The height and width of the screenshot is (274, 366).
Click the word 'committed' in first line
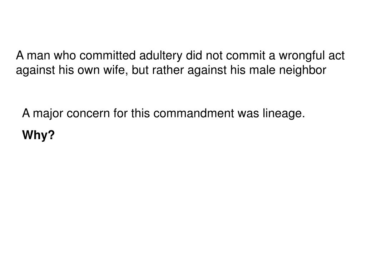tap(107, 55)
